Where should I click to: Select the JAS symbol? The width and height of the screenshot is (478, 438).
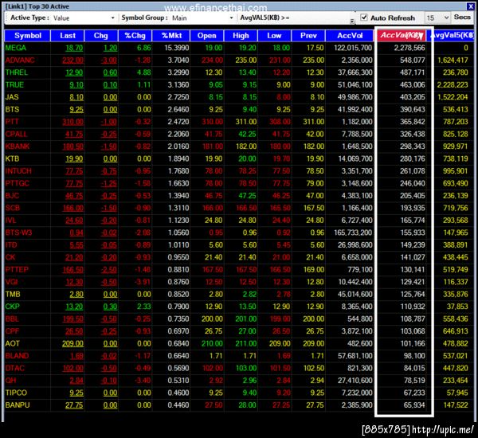(12, 97)
